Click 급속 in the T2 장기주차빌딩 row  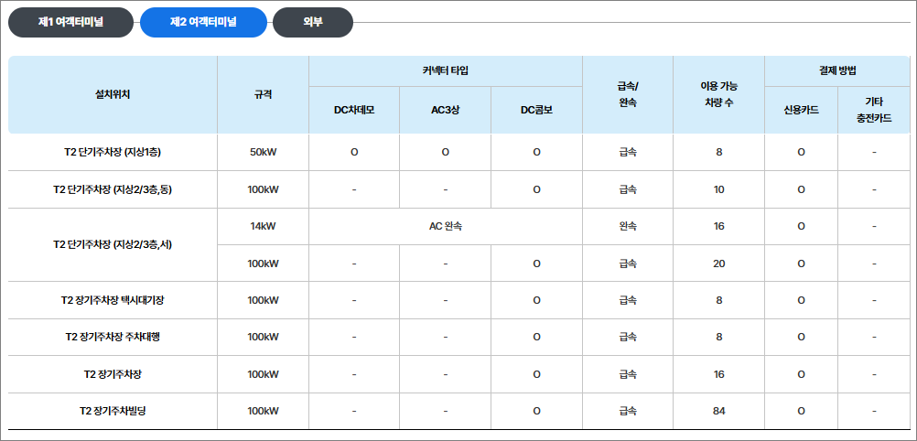[628, 411]
